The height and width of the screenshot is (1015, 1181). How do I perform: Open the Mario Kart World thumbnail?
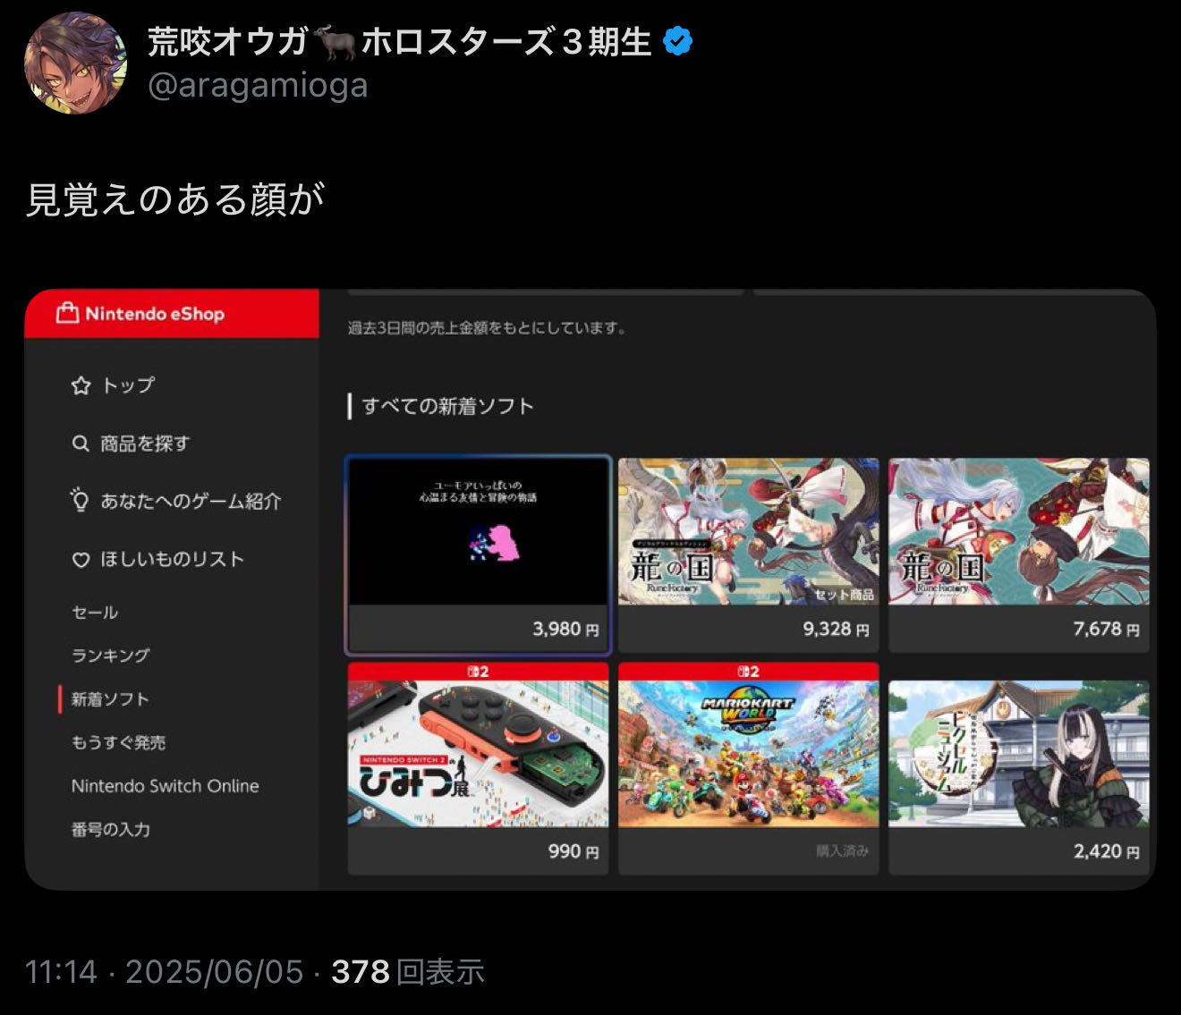(748, 754)
